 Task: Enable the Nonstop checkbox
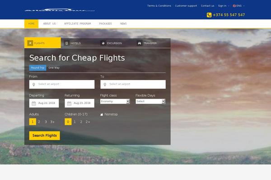coord(102,114)
